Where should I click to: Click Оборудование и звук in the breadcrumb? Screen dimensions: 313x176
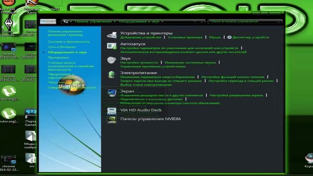point(139,22)
